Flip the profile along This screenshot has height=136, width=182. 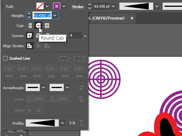(x=72, y=123)
